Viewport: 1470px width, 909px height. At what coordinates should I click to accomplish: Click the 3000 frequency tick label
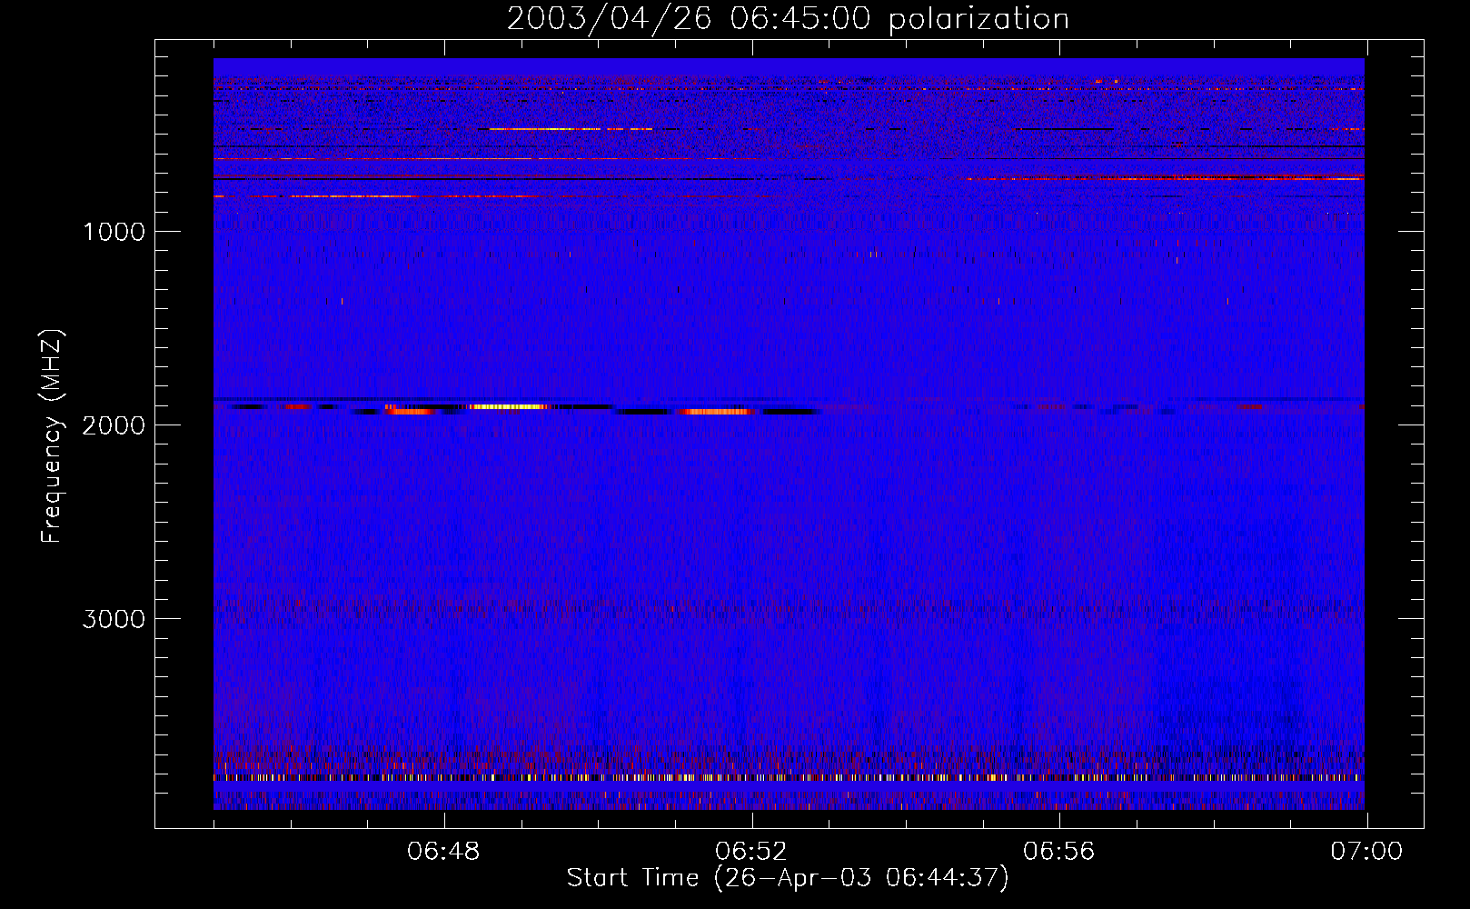[x=114, y=619]
